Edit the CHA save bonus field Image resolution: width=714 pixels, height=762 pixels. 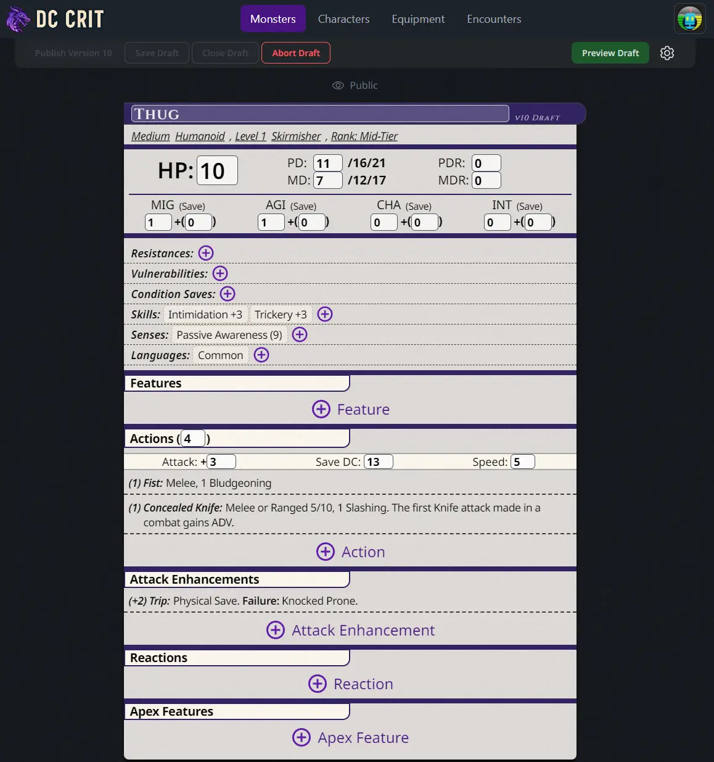[x=425, y=222]
